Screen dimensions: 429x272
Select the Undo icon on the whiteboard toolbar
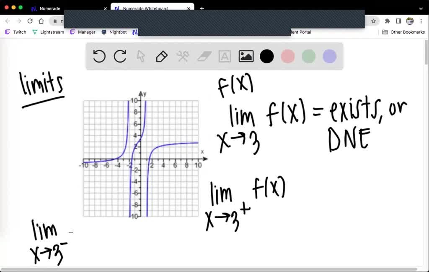[99, 56]
